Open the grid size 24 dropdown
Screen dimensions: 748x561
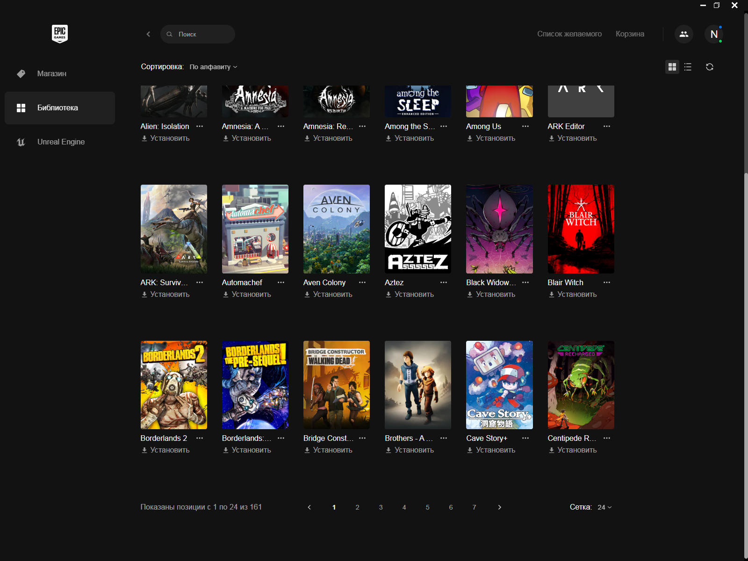[x=604, y=507]
